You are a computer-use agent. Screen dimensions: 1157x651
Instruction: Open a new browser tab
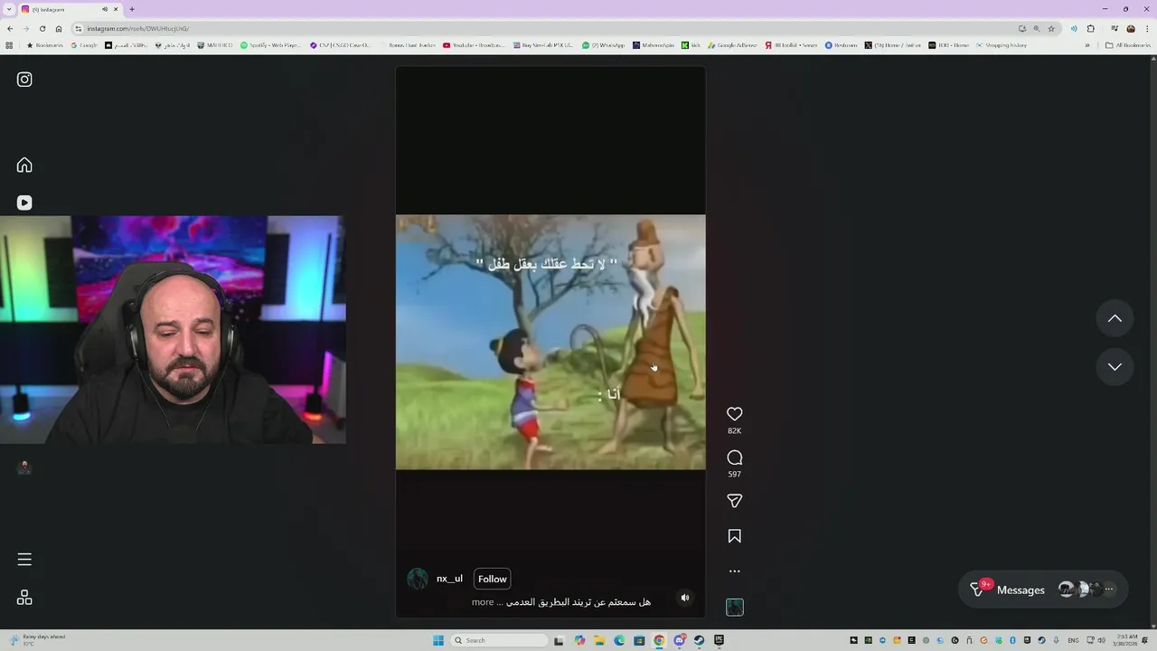click(132, 9)
